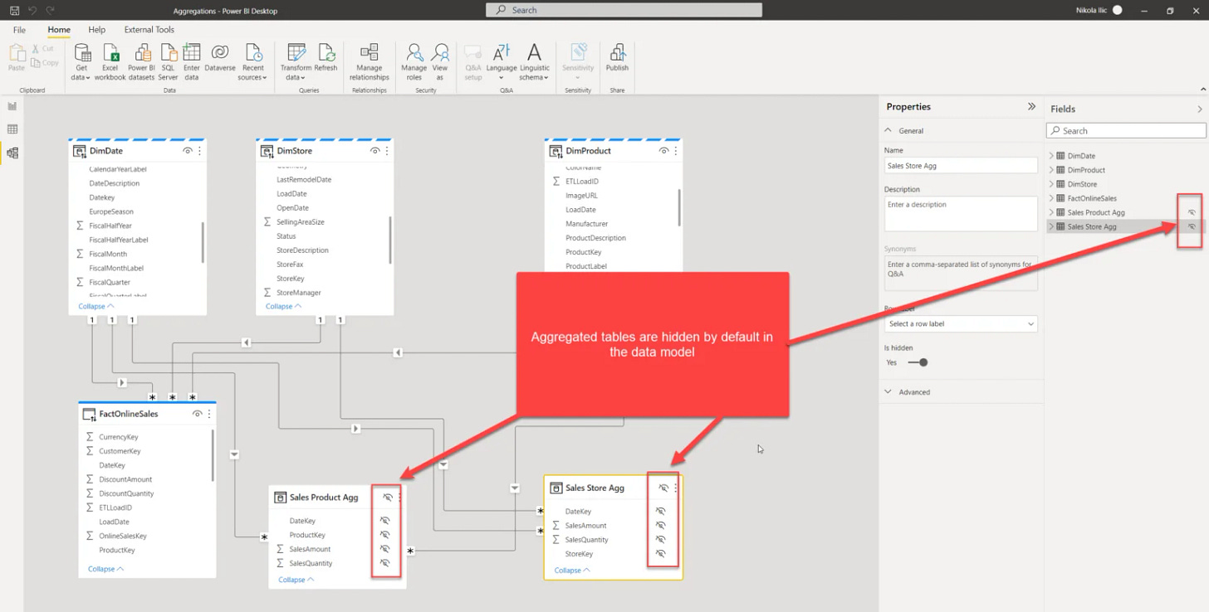This screenshot has width=1209, height=612.
Task: Open the Get data menu
Action: [81, 62]
